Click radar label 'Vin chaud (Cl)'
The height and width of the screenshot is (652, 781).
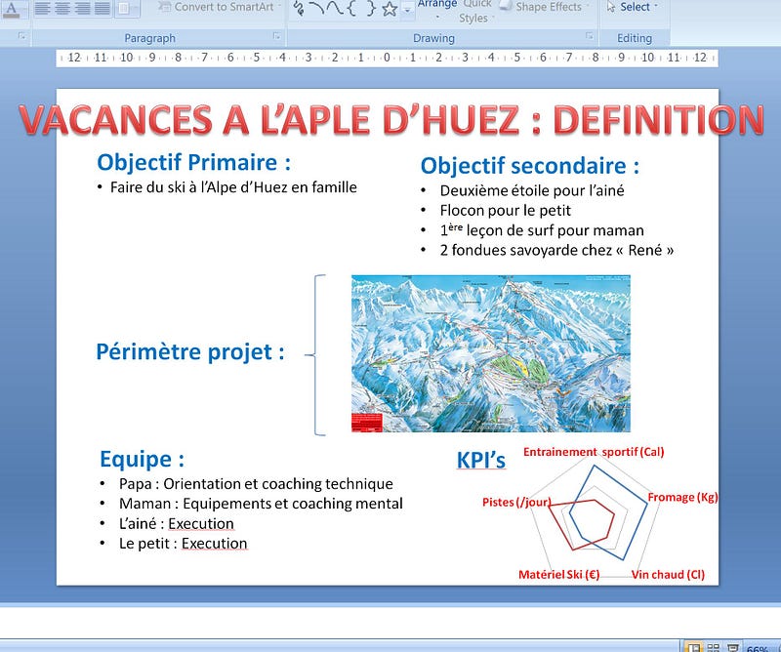tap(669, 575)
